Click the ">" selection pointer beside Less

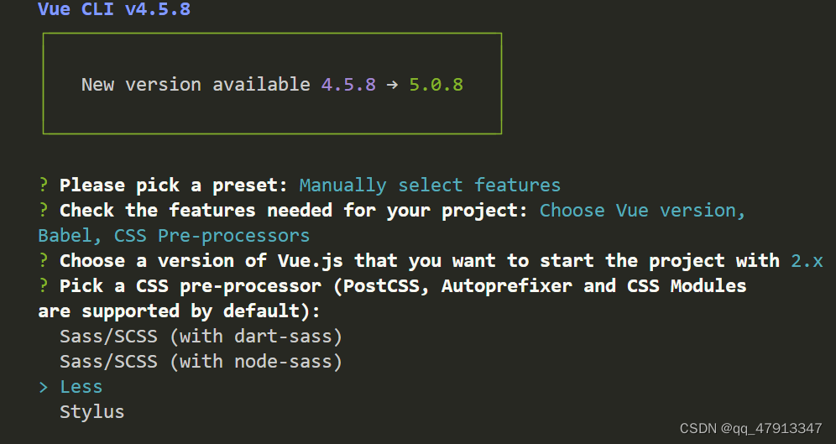tap(44, 387)
